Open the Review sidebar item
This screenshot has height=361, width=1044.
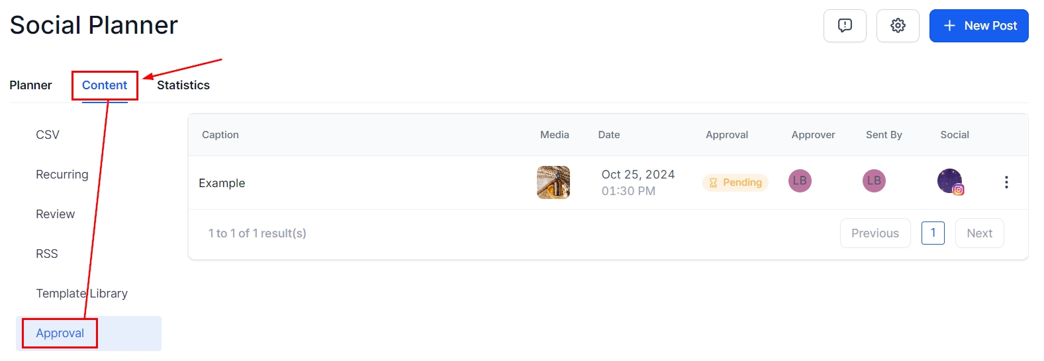(x=56, y=214)
